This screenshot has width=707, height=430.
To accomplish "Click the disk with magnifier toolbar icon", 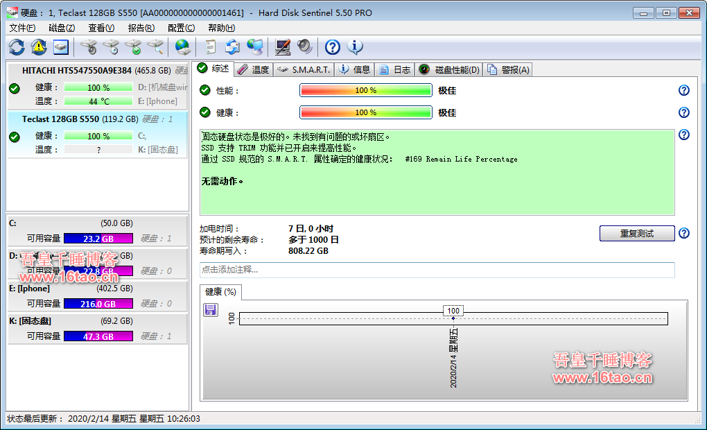I will pos(155,47).
